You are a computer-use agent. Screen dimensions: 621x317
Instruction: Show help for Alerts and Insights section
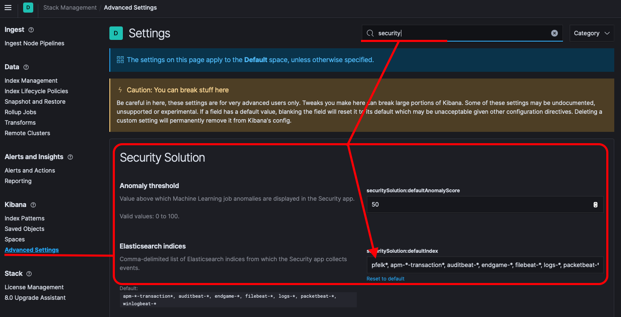70,157
